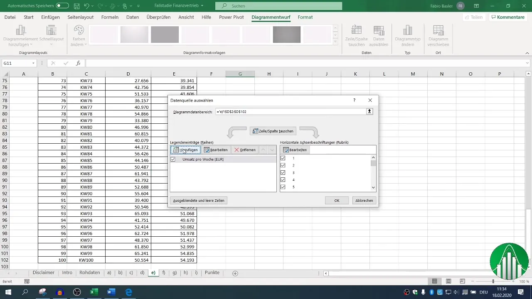Click the Edge browser icon in taskbar
532x299 pixels.
pos(128,292)
